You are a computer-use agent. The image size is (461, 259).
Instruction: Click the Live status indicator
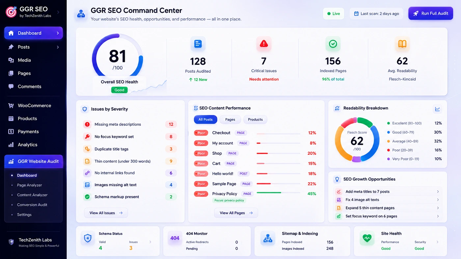pos(334,13)
